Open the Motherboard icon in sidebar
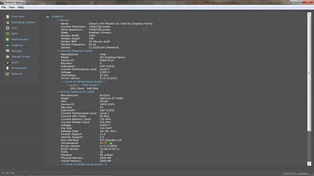Viewport: 314px width, 176px height. coord(8,40)
